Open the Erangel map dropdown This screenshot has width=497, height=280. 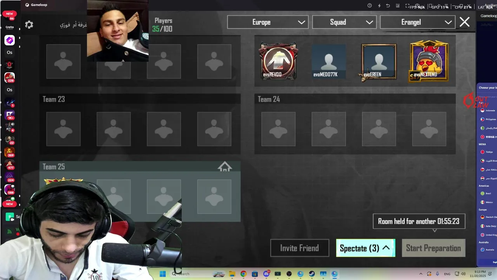point(418,22)
